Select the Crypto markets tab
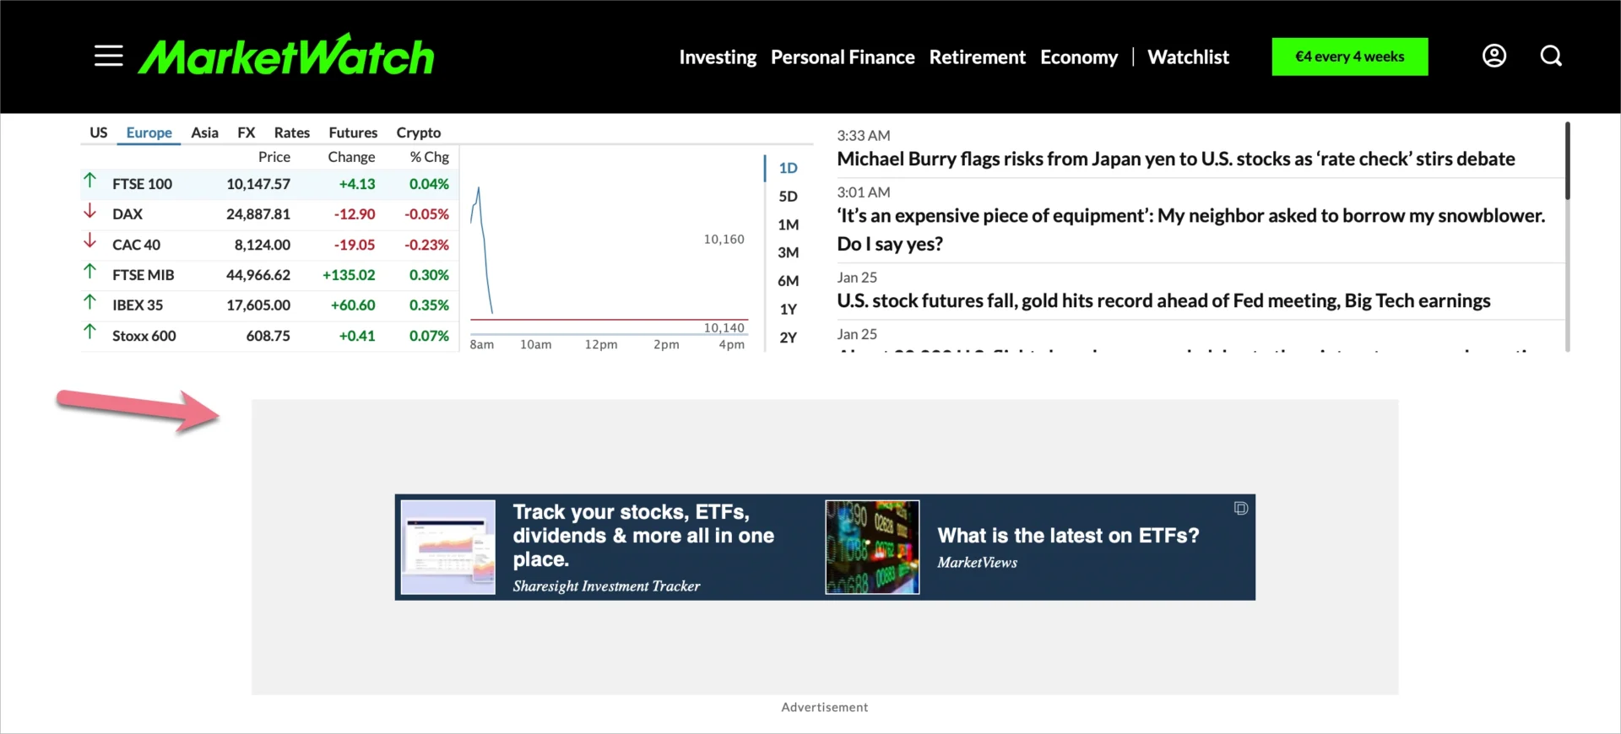1621x734 pixels. coord(418,132)
